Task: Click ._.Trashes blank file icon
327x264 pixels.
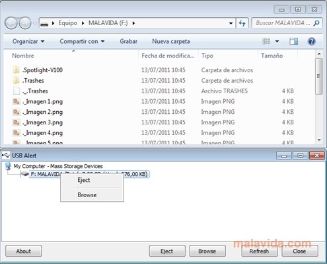Action: click(16, 91)
